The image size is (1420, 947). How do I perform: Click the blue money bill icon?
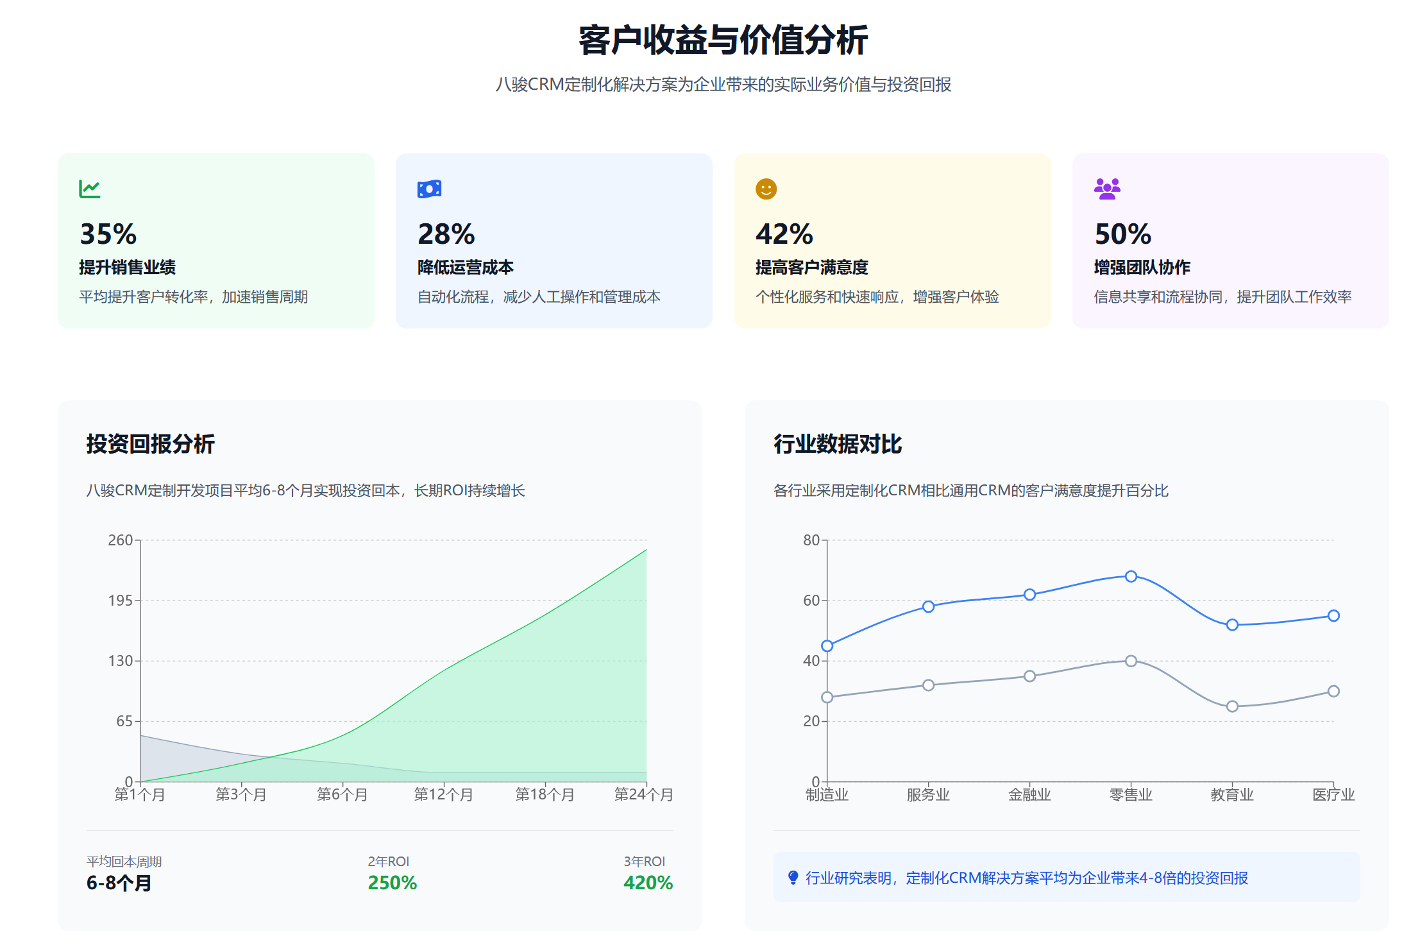429,189
